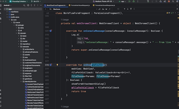This screenshot has height=109, width=179.
Task: Open the Android project view dropdown
Action: point(8,5)
